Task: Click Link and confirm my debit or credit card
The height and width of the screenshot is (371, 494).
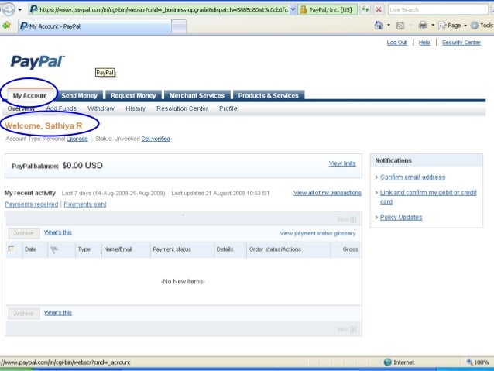Action: click(x=428, y=197)
